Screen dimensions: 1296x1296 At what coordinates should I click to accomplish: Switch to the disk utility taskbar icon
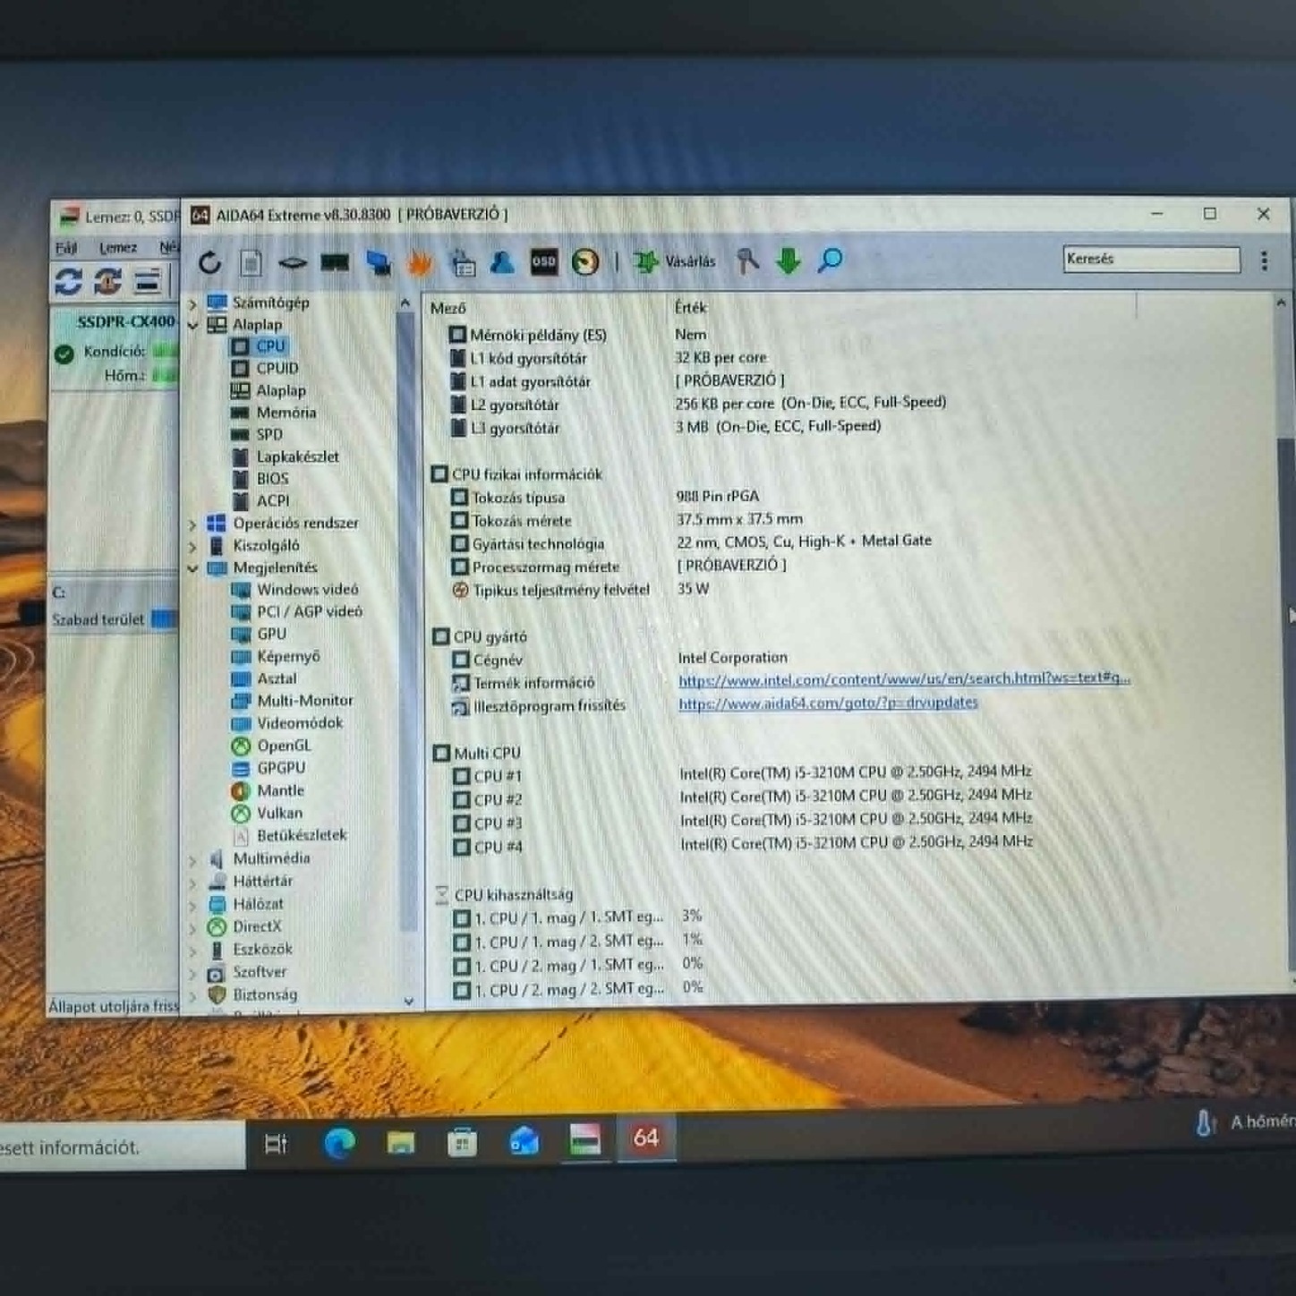[584, 1138]
